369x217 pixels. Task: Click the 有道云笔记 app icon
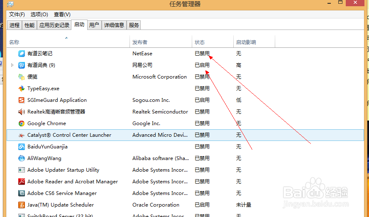(x=22, y=54)
